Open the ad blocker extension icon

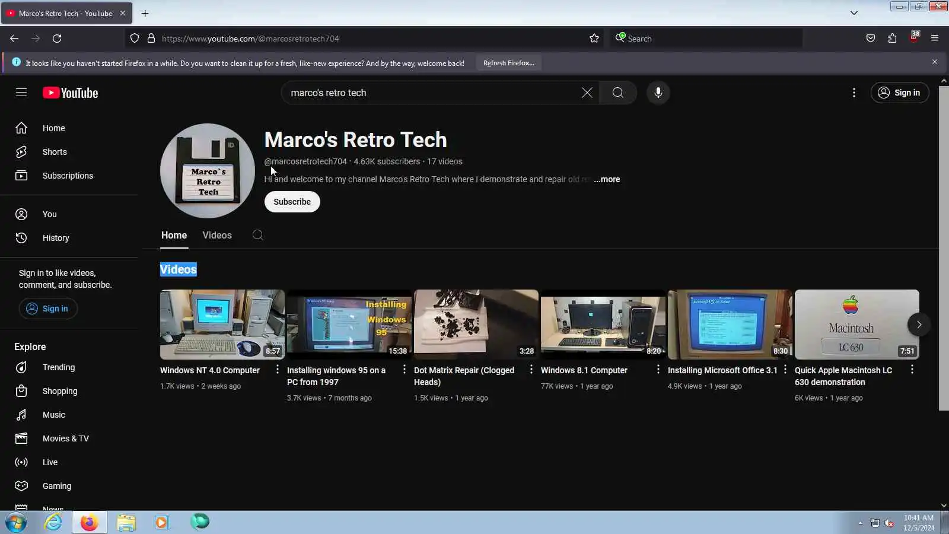pyautogui.click(x=914, y=38)
